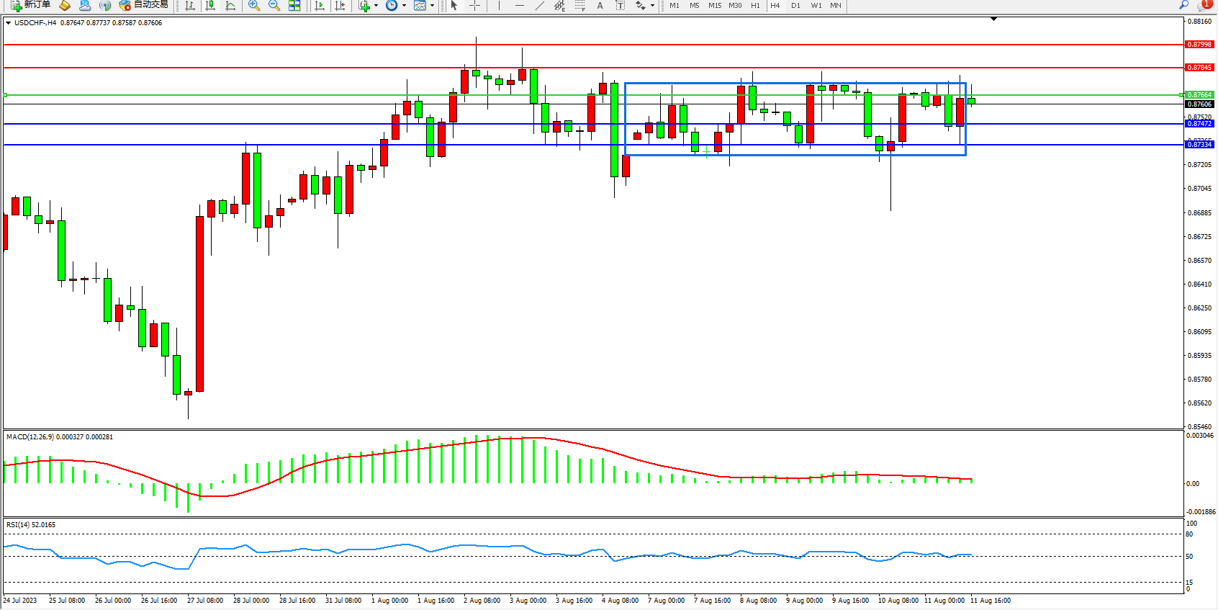Switch chart to bar chart mode
The width and height of the screenshot is (1218, 610).
tap(190, 6)
